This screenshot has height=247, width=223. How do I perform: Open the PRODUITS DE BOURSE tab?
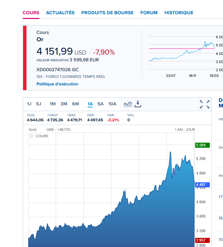[x=107, y=13]
